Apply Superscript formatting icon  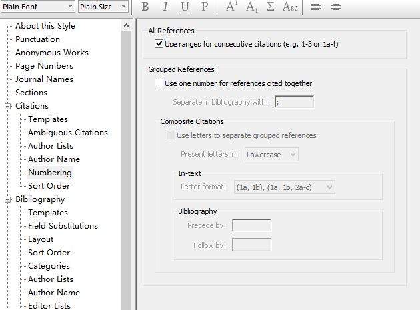[x=231, y=7]
